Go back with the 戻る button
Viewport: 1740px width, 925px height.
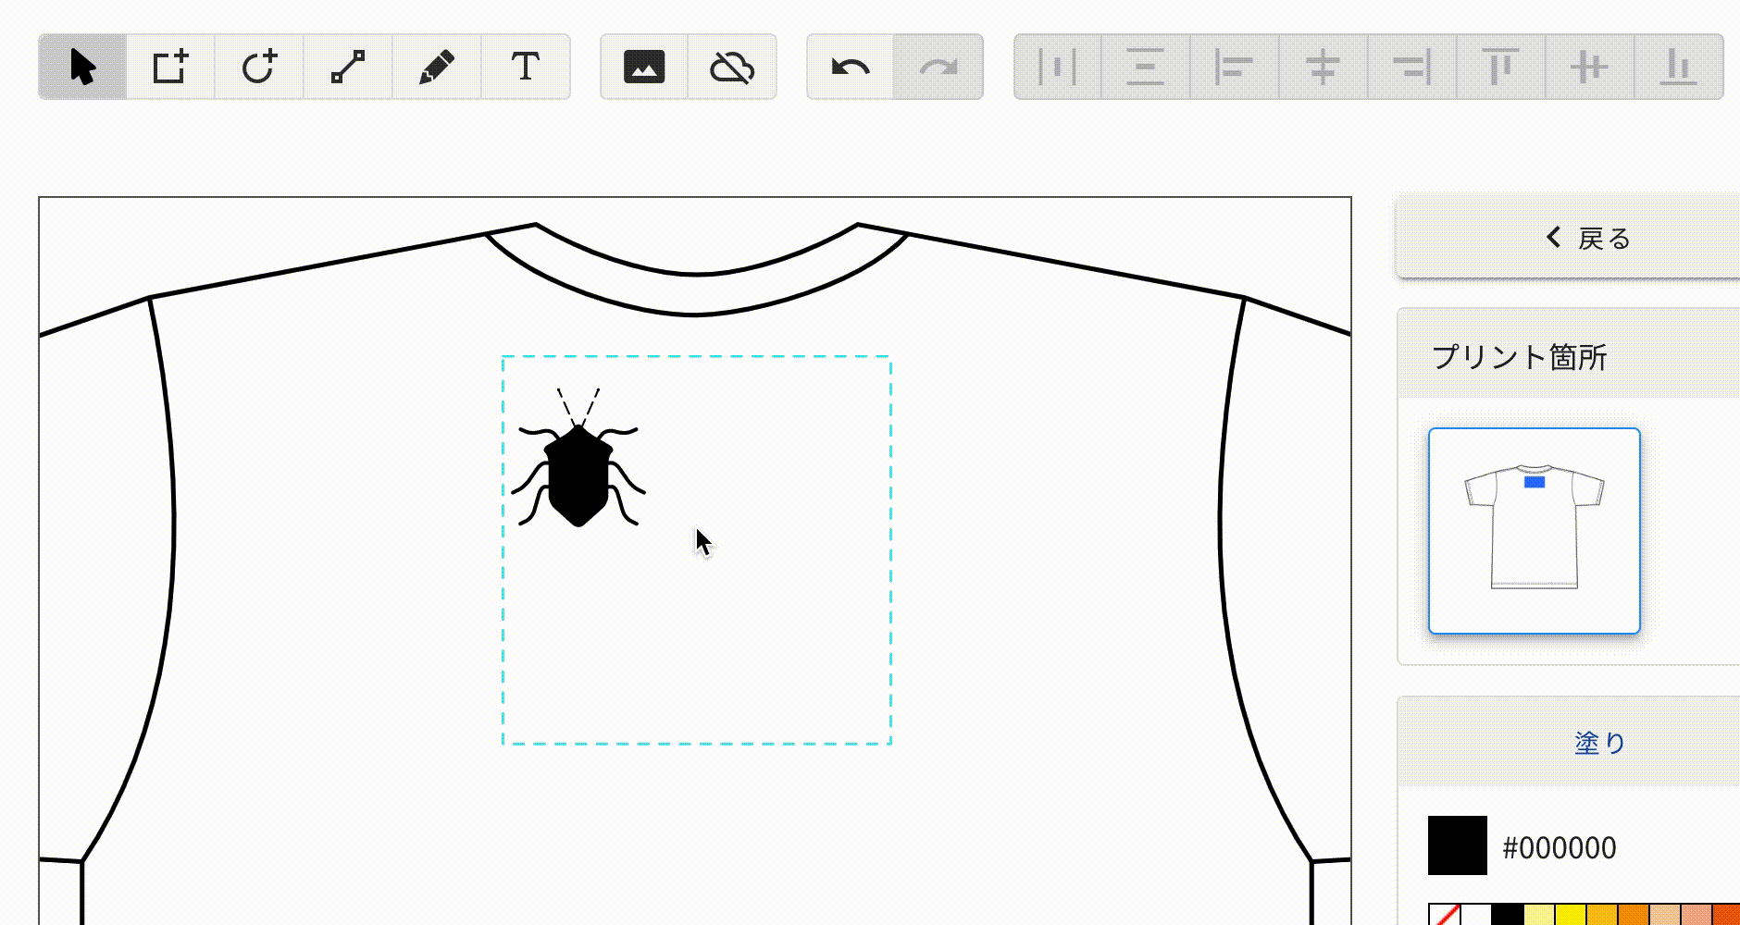(x=1588, y=239)
